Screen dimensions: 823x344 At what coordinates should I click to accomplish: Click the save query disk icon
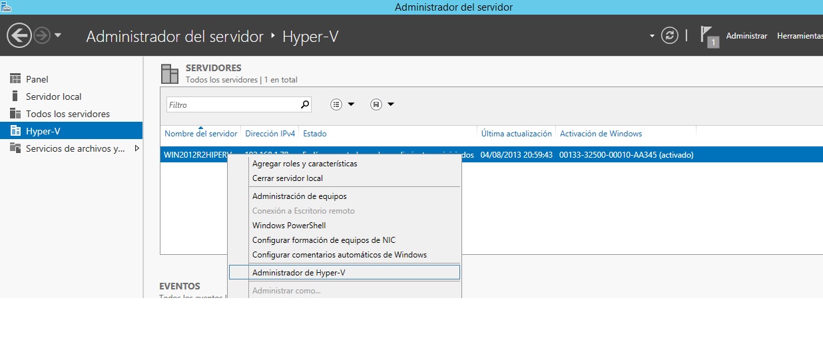point(376,104)
